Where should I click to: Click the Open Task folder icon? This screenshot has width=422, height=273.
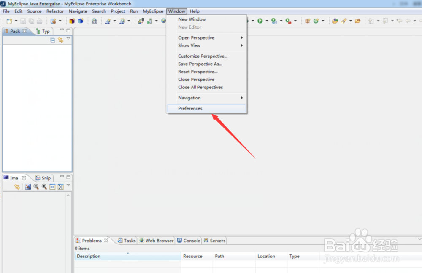tap(358, 21)
